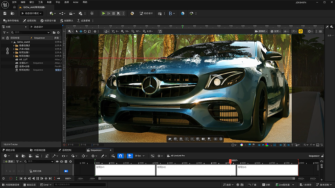Click the Sequencer horizontal timeline scrollbar
The image size is (335, 188).
pyautogui.click(x=197, y=179)
